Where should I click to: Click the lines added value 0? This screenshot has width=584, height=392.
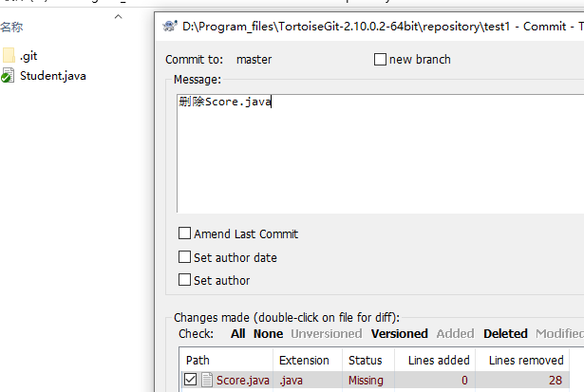464,380
